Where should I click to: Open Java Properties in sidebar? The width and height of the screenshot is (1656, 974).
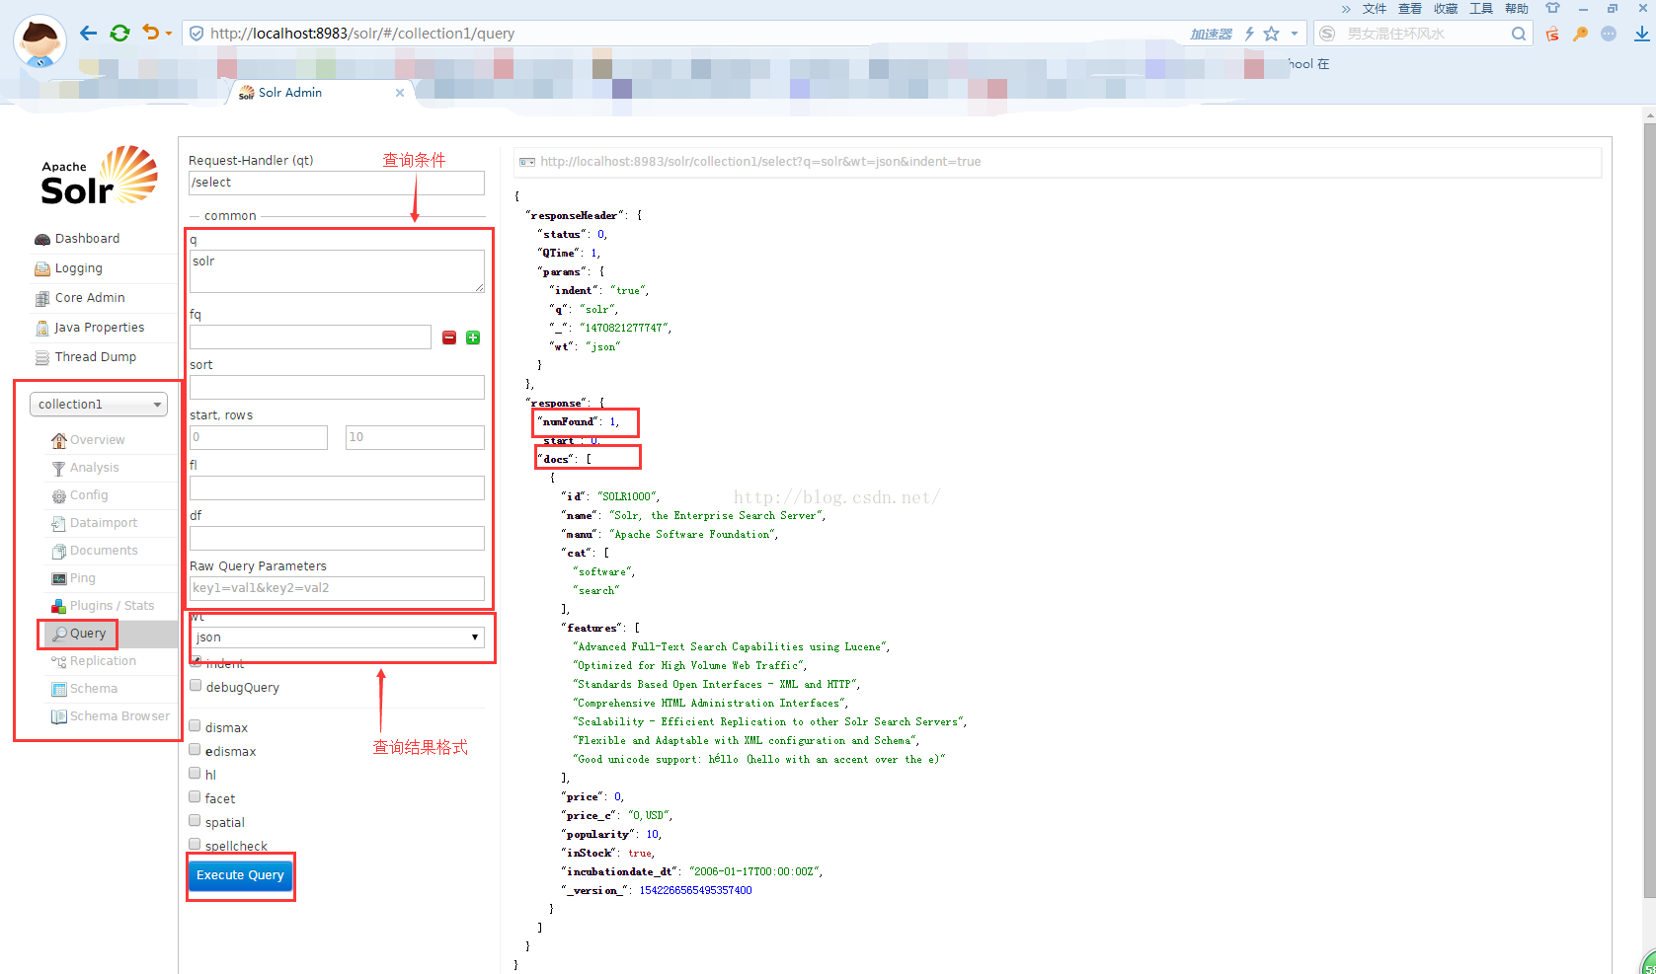click(x=99, y=328)
